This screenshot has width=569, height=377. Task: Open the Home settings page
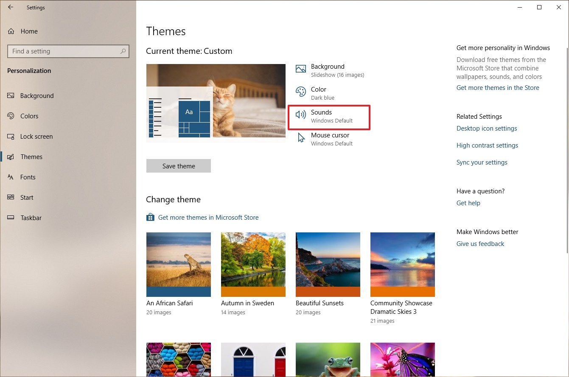29,31
